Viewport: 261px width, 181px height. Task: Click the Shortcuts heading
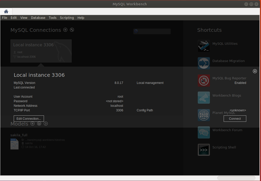[x=209, y=30]
